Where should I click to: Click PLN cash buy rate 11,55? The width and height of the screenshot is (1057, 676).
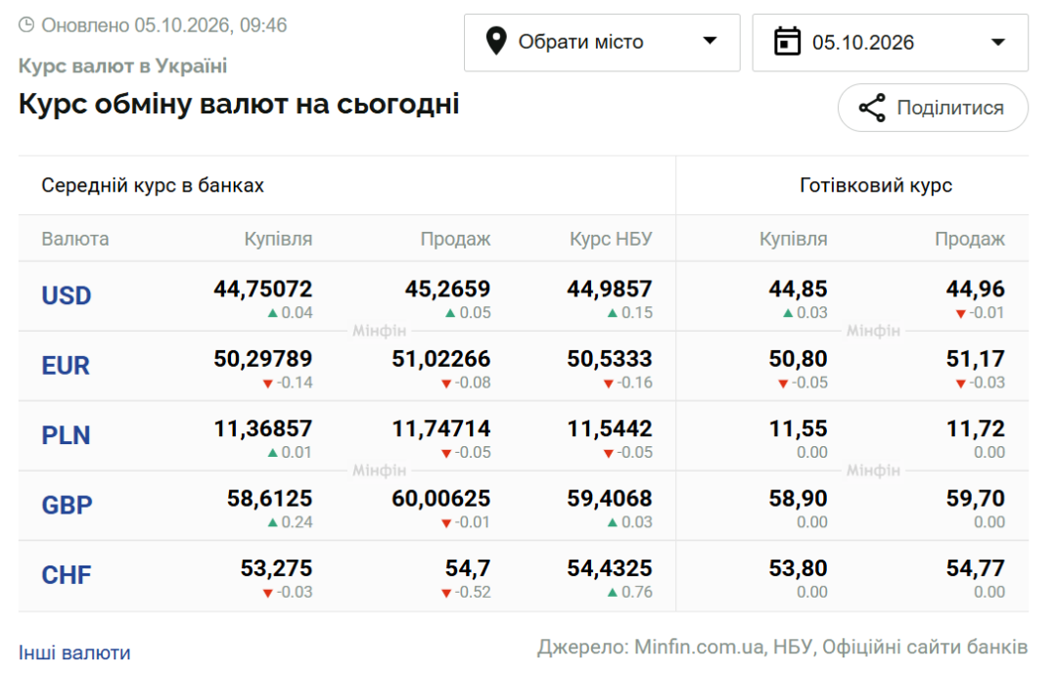(x=799, y=428)
